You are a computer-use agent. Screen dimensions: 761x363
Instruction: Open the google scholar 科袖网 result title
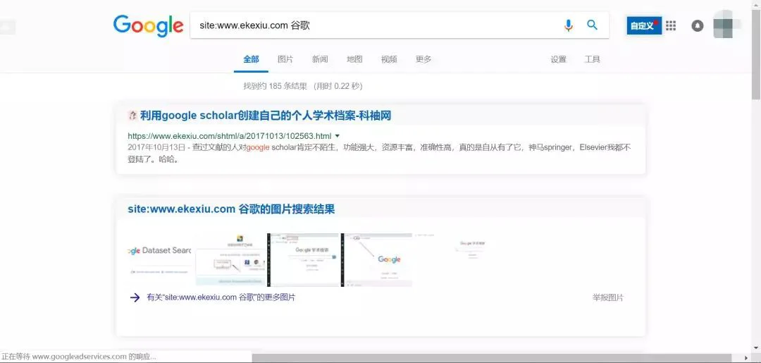[266, 116]
